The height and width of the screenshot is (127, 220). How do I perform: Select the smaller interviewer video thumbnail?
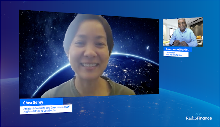pos(183,32)
